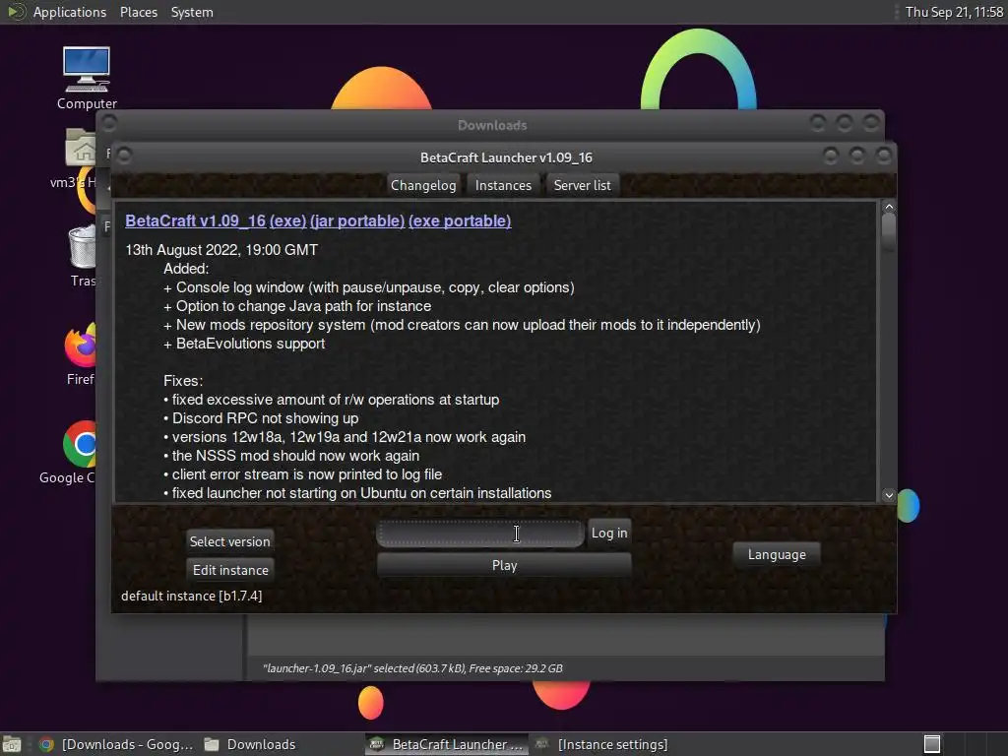Open the Language button

click(x=777, y=554)
